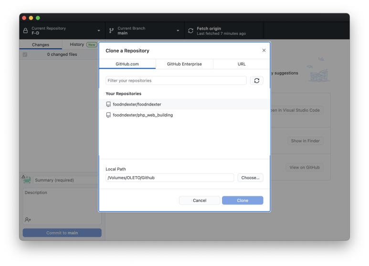Switch to the GitHub.com tab
This screenshot has height=266, width=369.
pos(127,64)
